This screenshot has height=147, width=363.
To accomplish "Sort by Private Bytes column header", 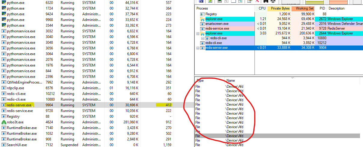I will pos(279,8).
